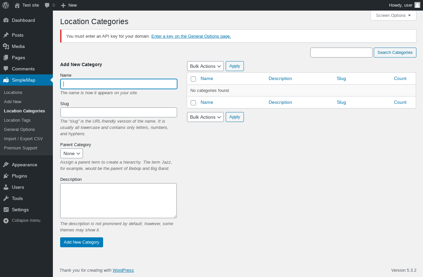Click the Media library icon

(x=6, y=46)
